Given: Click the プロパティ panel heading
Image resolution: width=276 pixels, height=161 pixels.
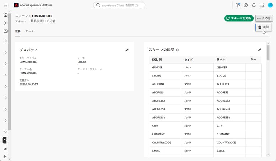Looking at the screenshot, I should click(28, 50).
